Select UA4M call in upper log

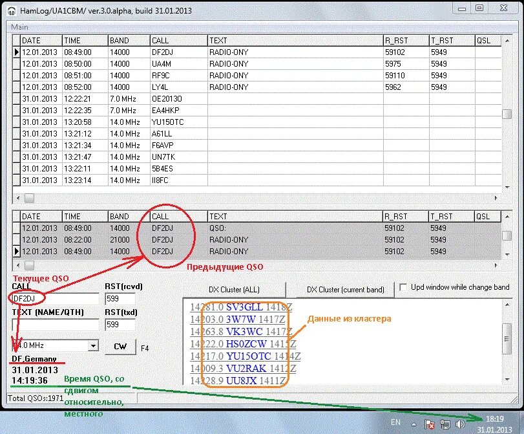tap(162, 64)
